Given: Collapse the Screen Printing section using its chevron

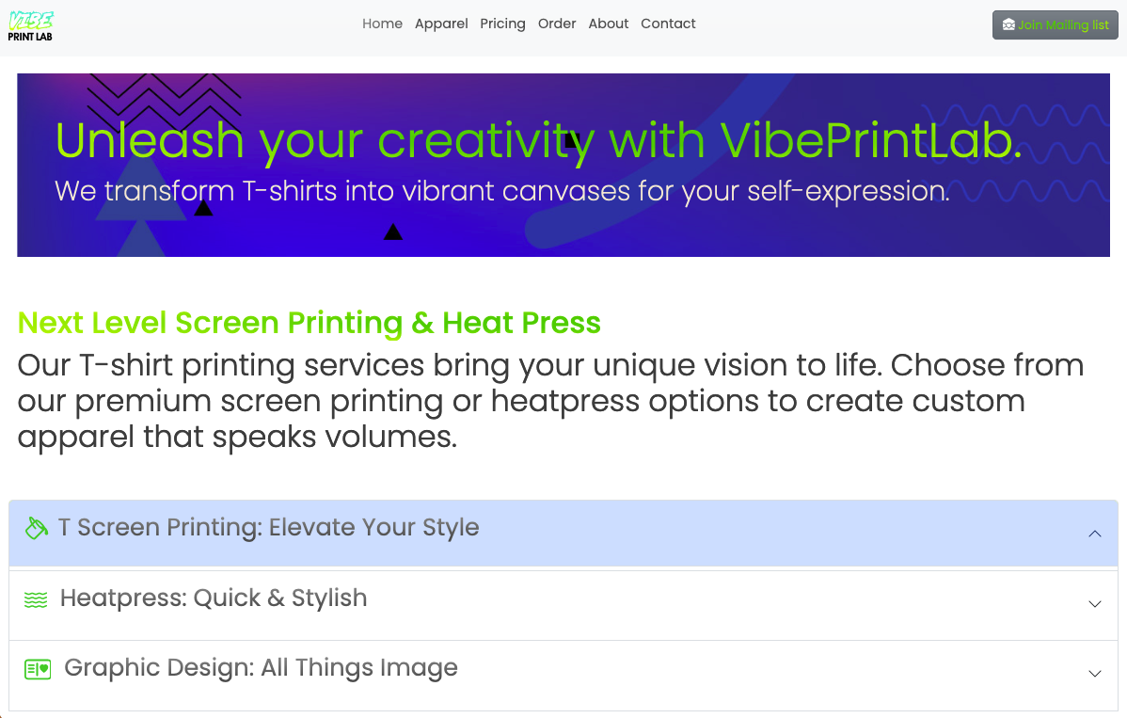Looking at the screenshot, I should (x=1094, y=534).
